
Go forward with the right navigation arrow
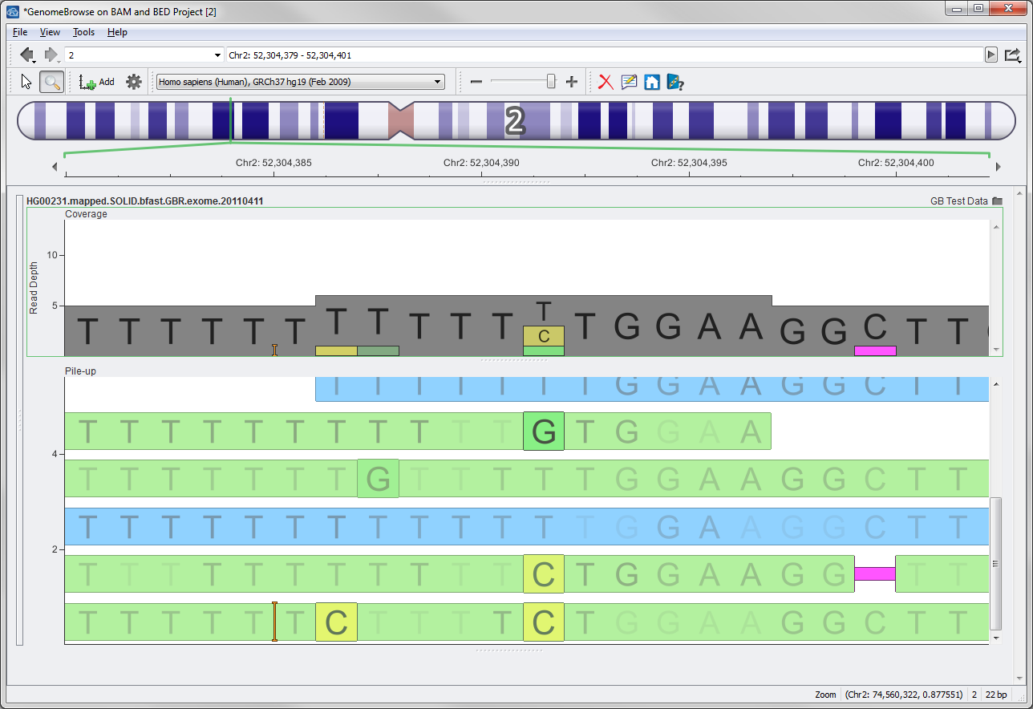[52, 55]
